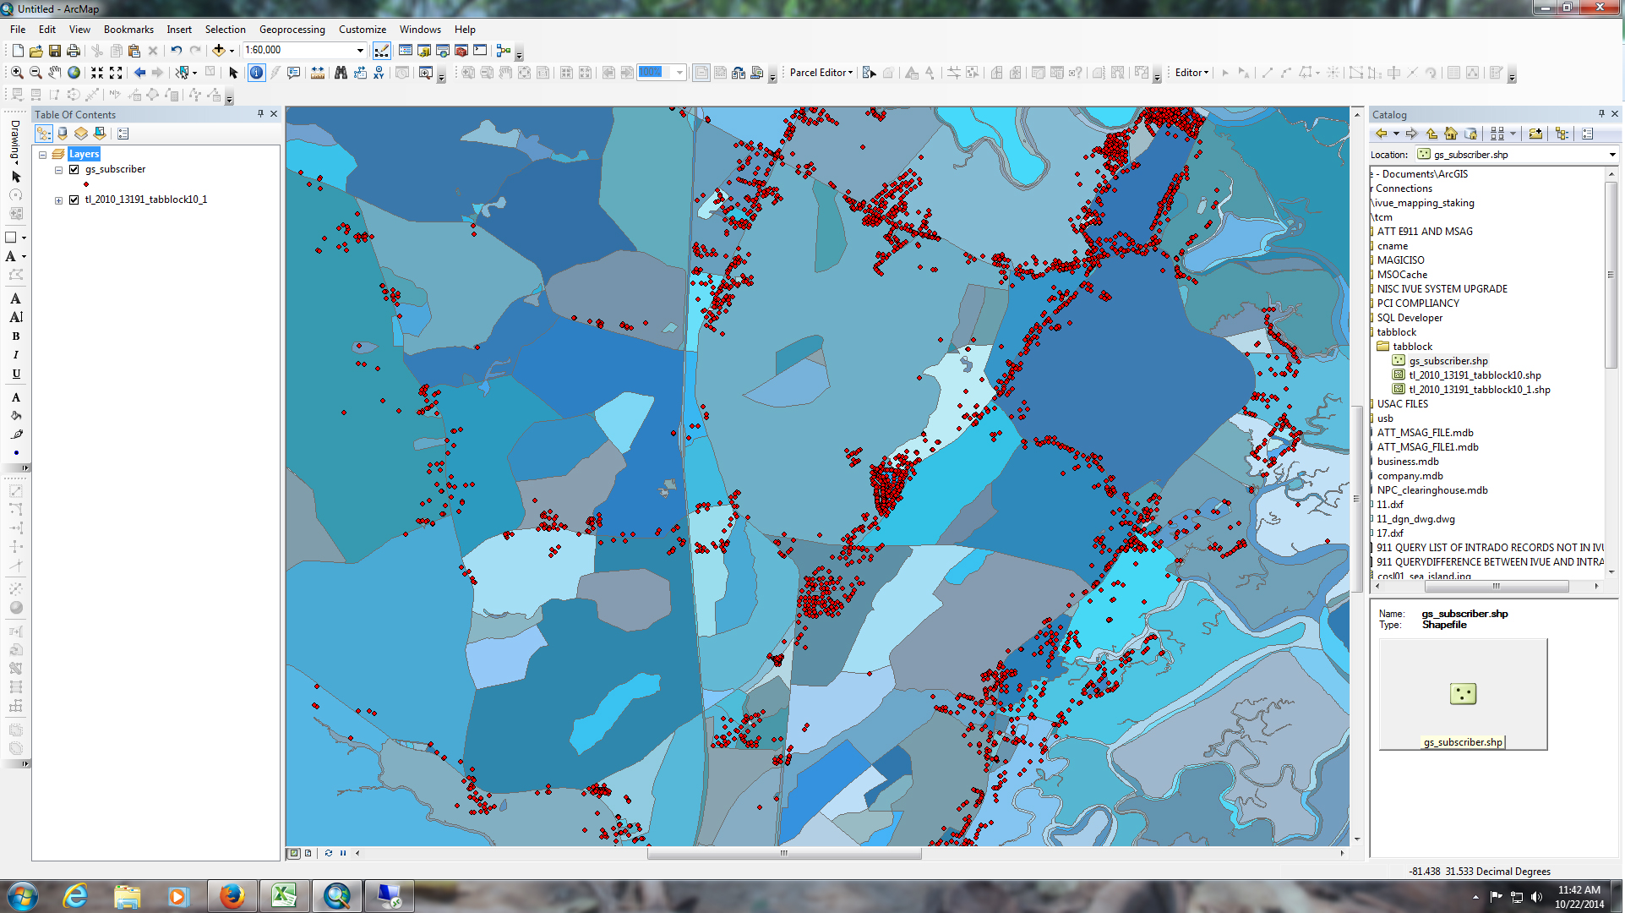The image size is (1625, 913).
Task: Select gs_subscriber.shp in Catalog tree
Action: (1448, 361)
